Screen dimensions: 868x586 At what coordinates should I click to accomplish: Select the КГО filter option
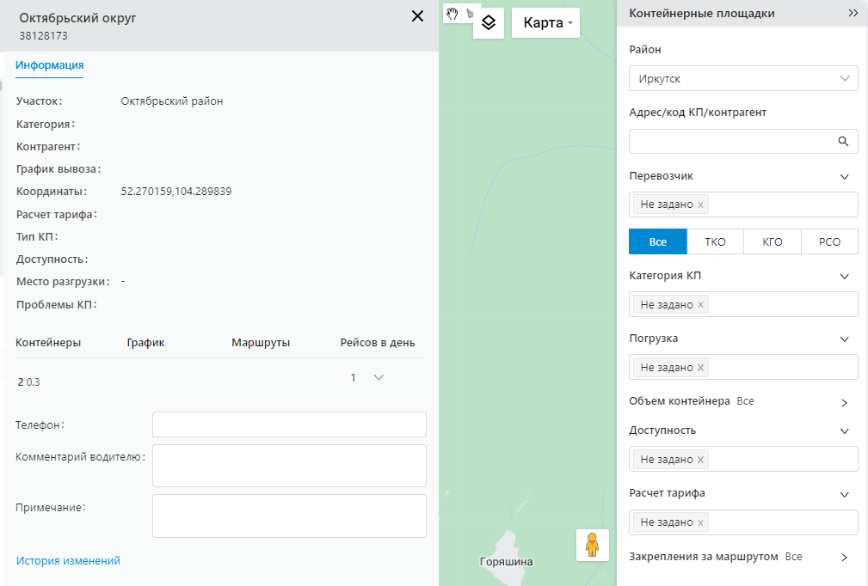tap(772, 242)
